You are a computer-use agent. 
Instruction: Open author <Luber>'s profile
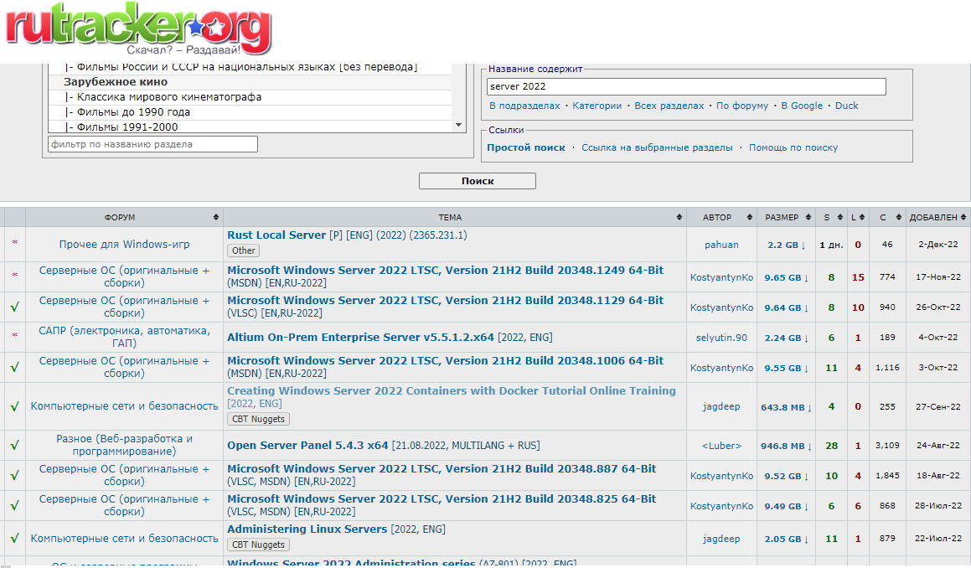coord(721,446)
